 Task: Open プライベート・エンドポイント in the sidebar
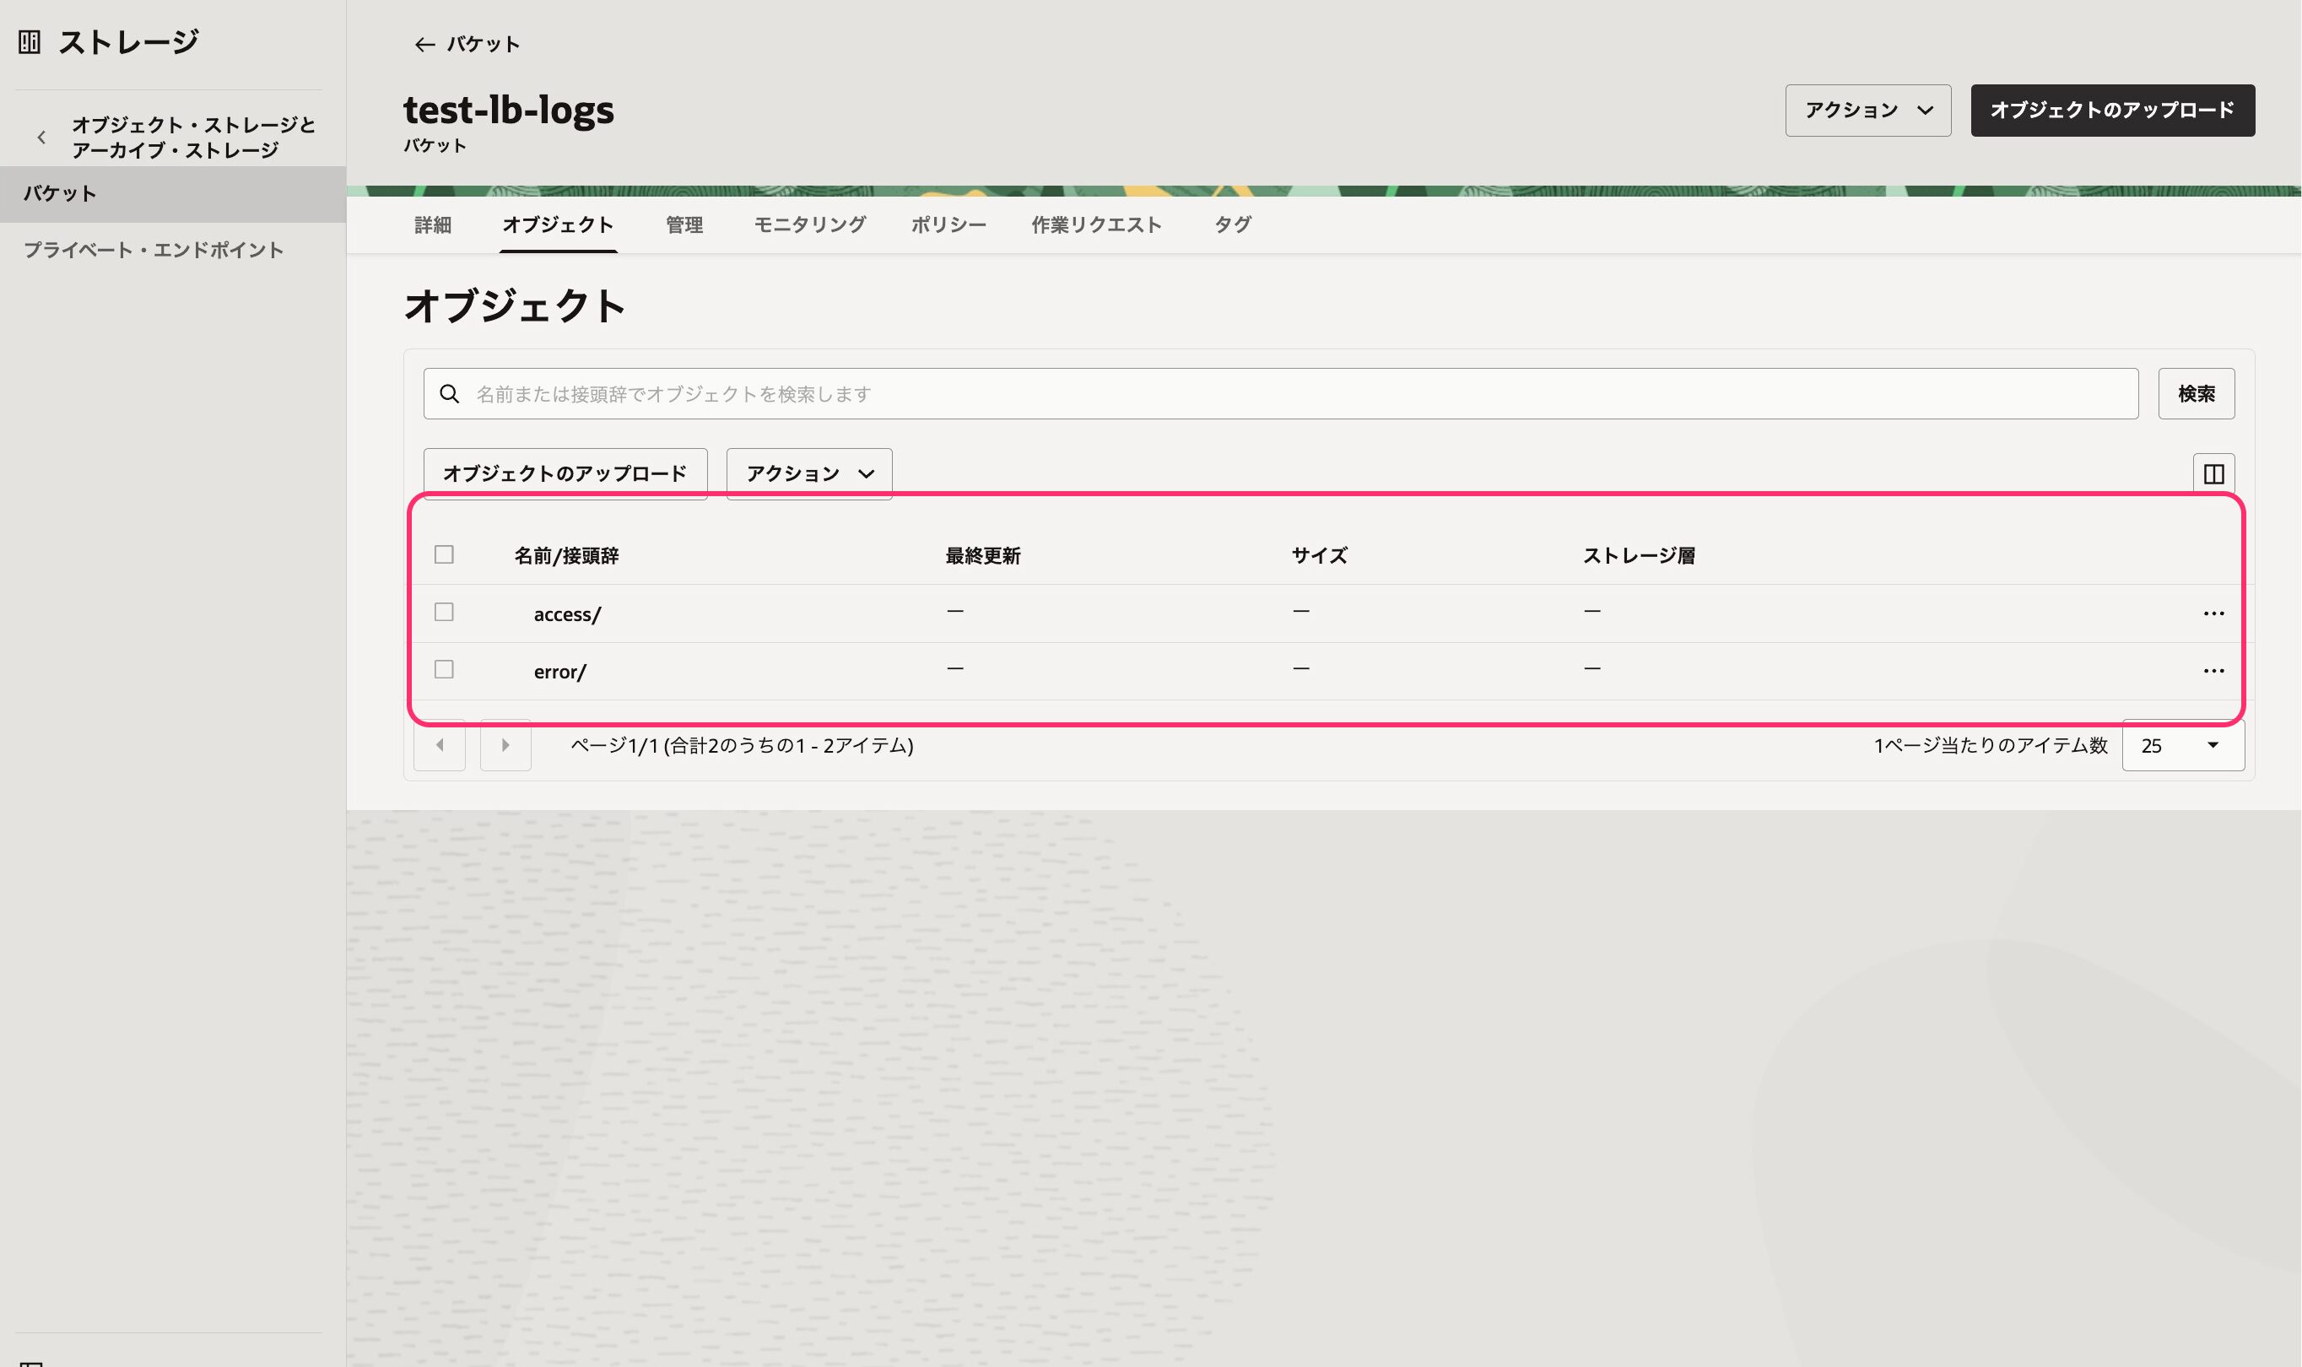click(x=153, y=249)
